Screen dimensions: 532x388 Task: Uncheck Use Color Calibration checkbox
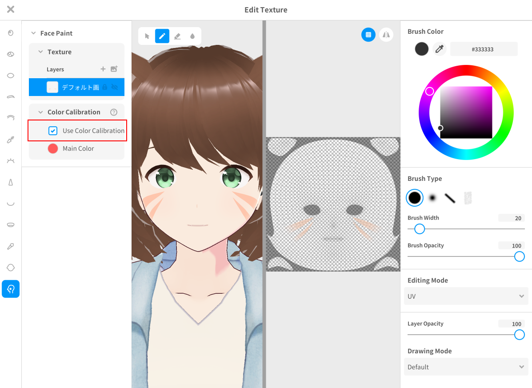[53, 131]
